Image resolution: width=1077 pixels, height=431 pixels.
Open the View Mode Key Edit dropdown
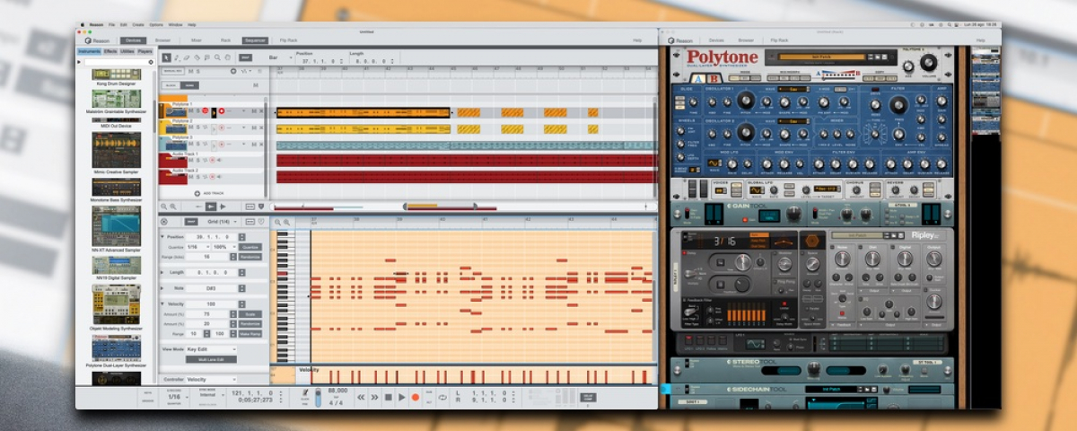(211, 349)
